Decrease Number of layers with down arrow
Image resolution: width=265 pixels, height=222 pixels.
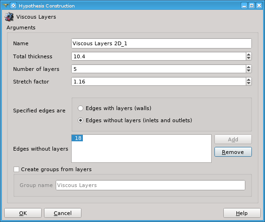pos(249,71)
